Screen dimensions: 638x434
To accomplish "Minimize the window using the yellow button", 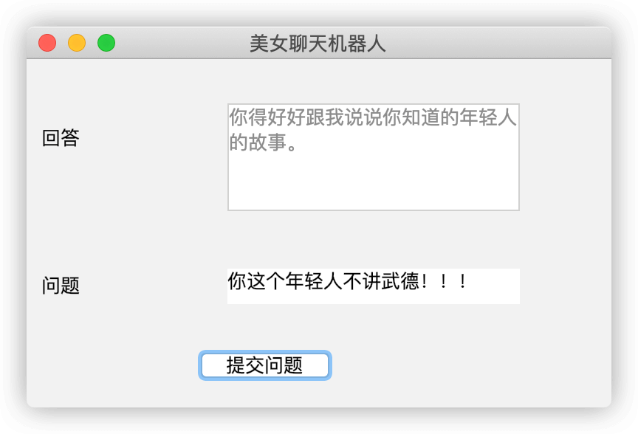I will pos(77,43).
